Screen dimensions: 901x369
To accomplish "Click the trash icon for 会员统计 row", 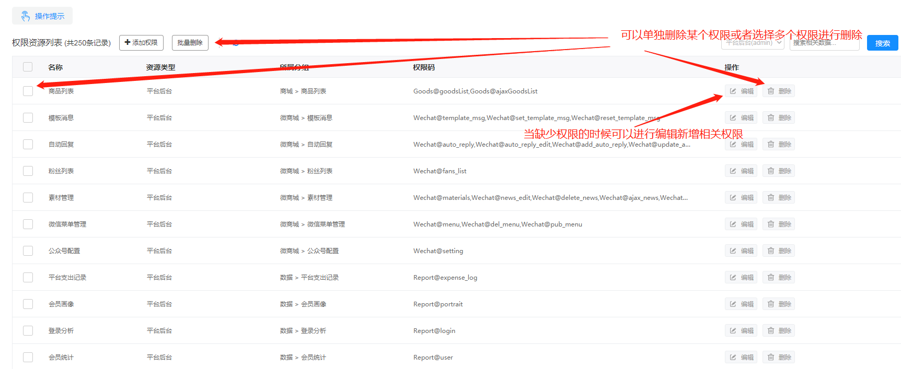I will tap(771, 358).
